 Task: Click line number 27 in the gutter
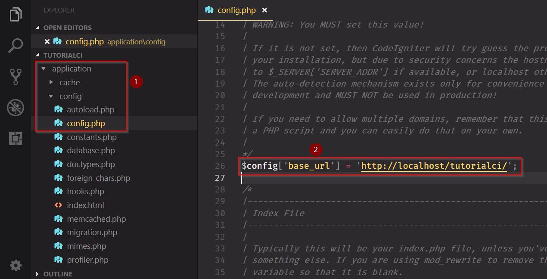(x=220, y=178)
